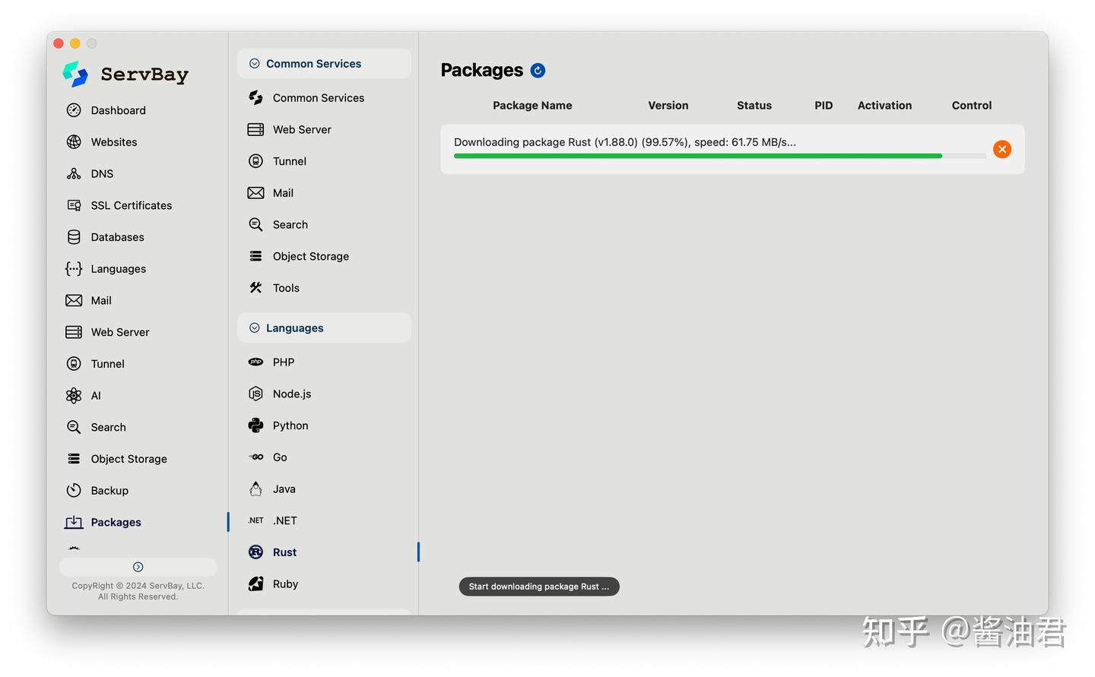The image size is (1095, 677).
Task: Open the AI section icon
Action: coord(74,396)
